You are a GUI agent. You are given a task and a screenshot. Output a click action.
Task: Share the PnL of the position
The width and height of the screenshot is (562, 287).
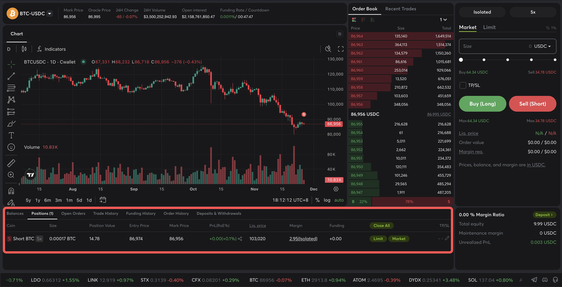pos(240,239)
